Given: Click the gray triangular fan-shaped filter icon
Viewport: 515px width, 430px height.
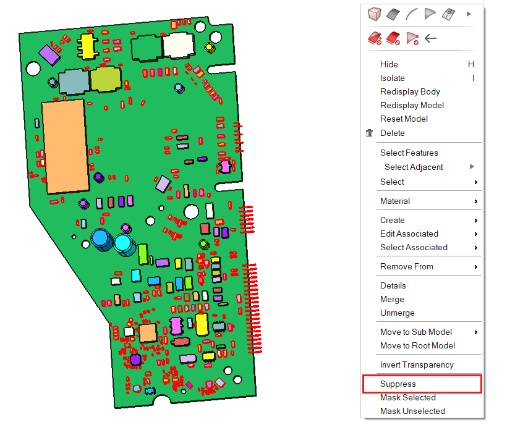Looking at the screenshot, I should 430,14.
